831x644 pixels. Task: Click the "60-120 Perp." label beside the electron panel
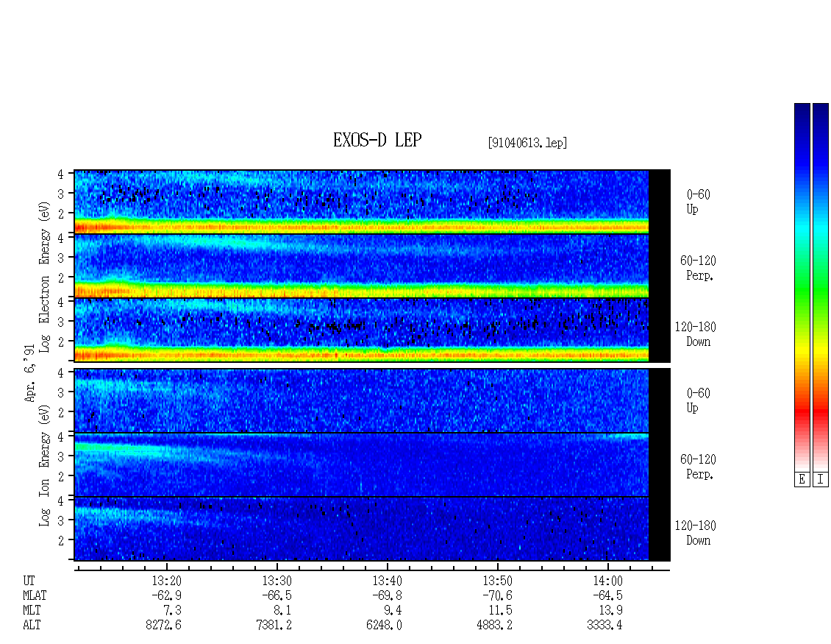click(x=698, y=268)
